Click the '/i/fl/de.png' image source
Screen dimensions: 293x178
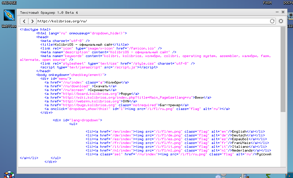pyautogui.click(x=168, y=135)
